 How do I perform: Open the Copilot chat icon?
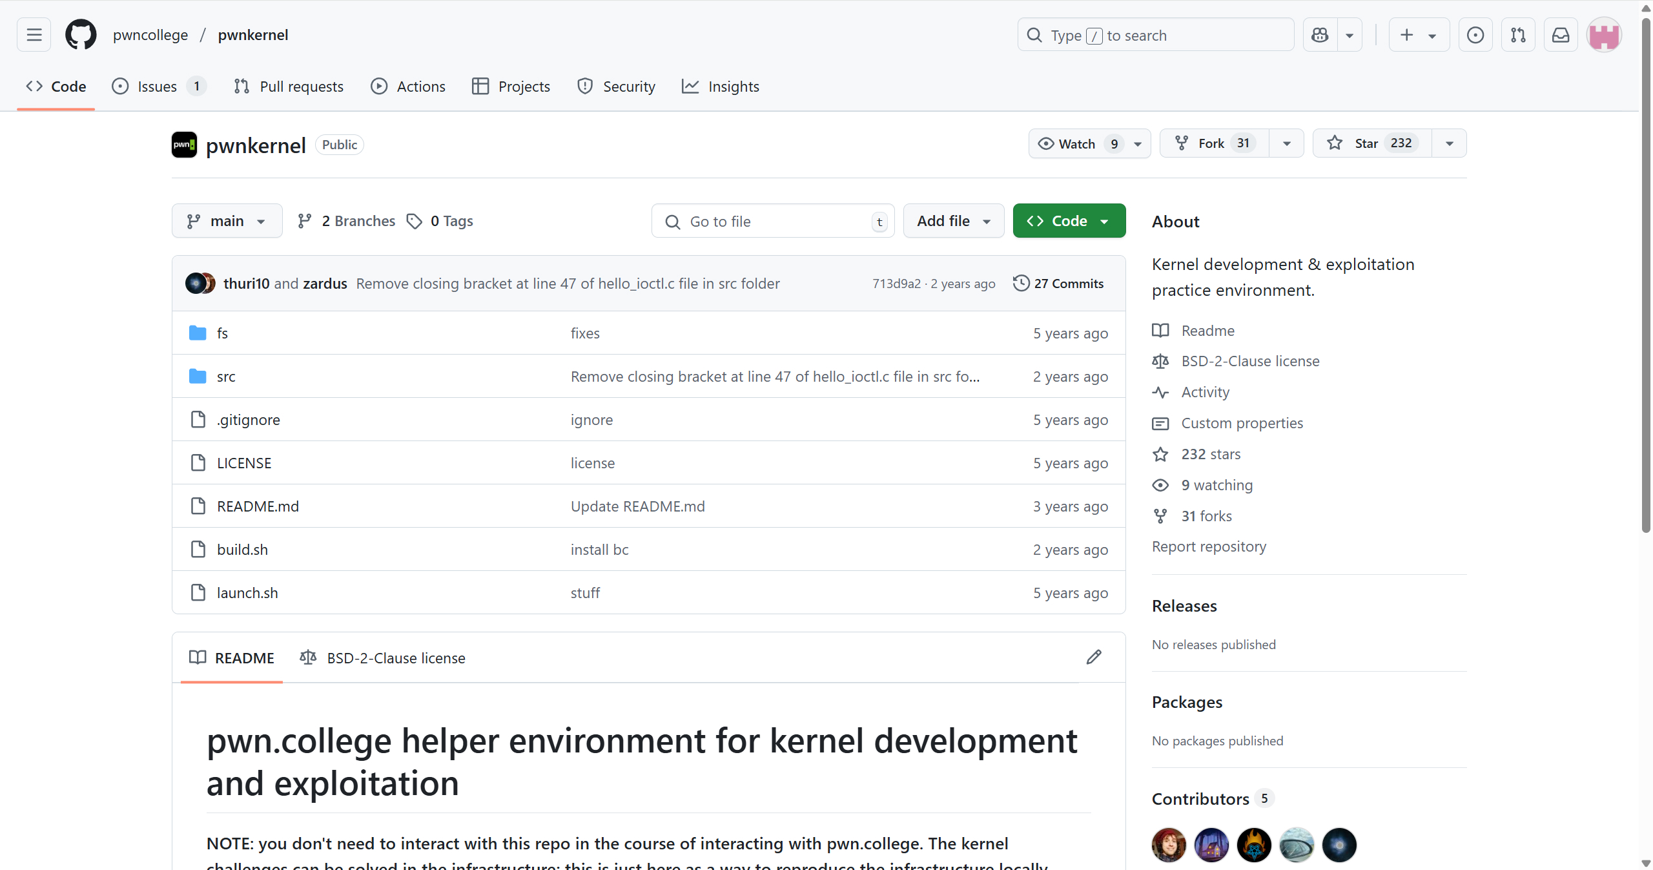[x=1320, y=35]
